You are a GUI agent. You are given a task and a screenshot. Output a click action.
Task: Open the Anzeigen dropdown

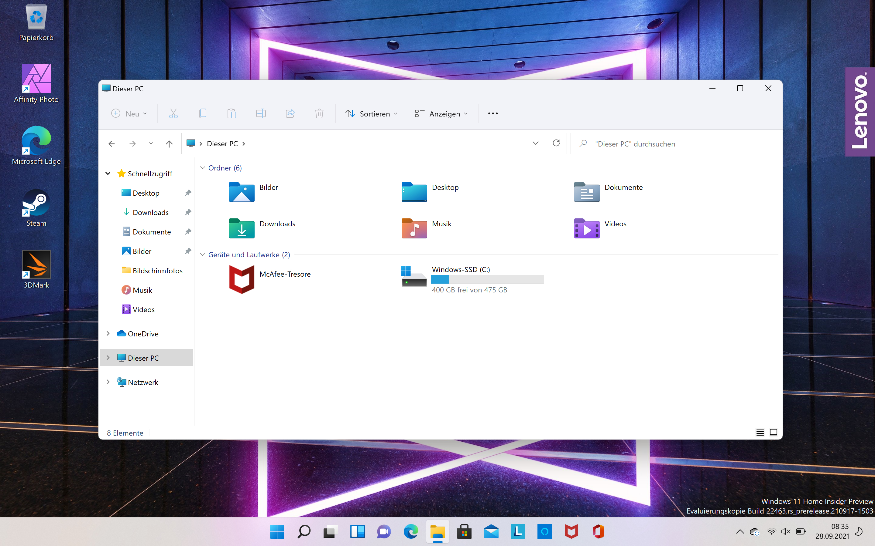441,114
